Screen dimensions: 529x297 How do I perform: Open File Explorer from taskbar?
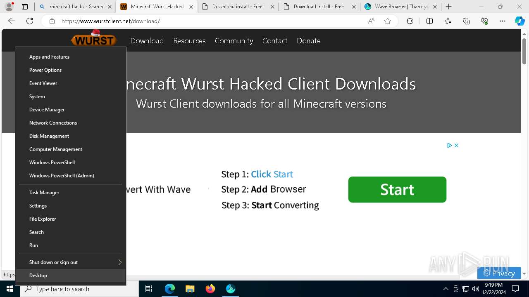tap(190, 289)
